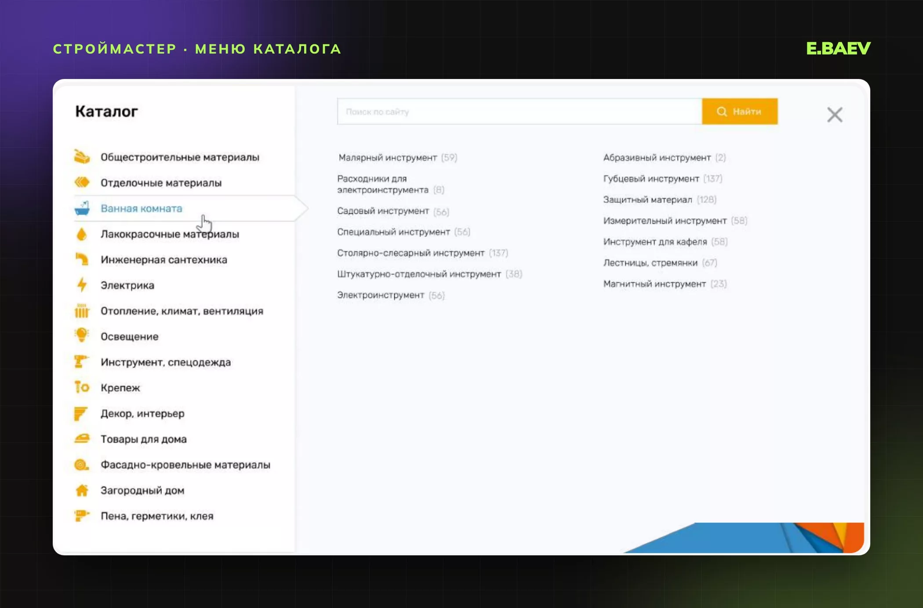Open the Пена, герметики, клея category
Viewport: 923px width, 608px height.
click(157, 516)
